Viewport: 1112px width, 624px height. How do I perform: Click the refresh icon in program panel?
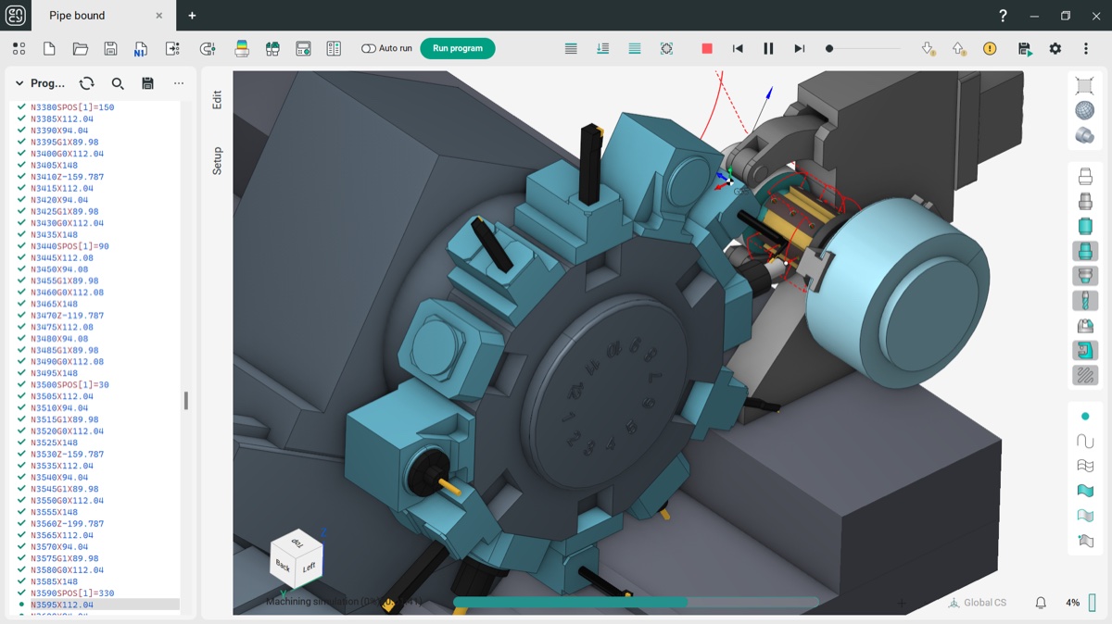(x=86, y=83)
